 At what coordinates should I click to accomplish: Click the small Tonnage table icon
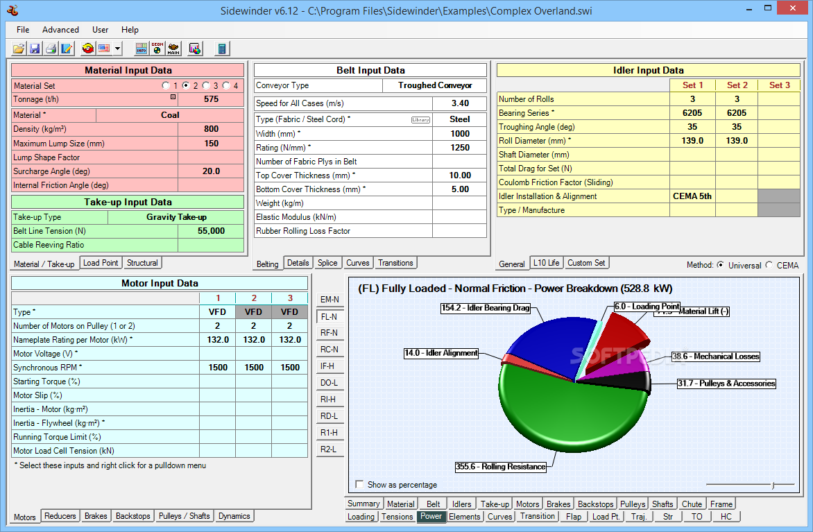tap(173, 97)
